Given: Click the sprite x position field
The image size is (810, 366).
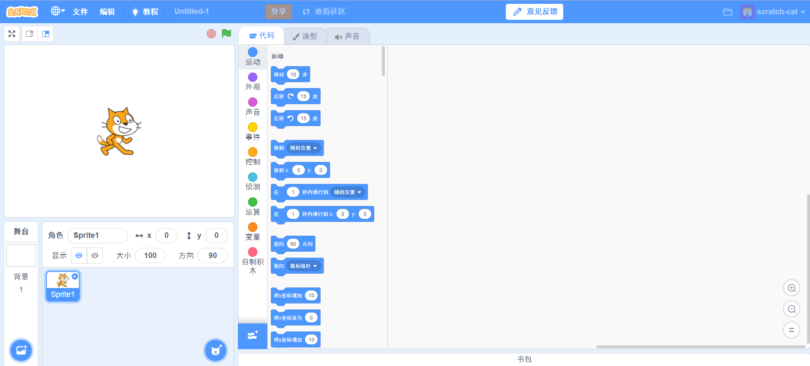Looking at the screenshot, I should (166, 235).
